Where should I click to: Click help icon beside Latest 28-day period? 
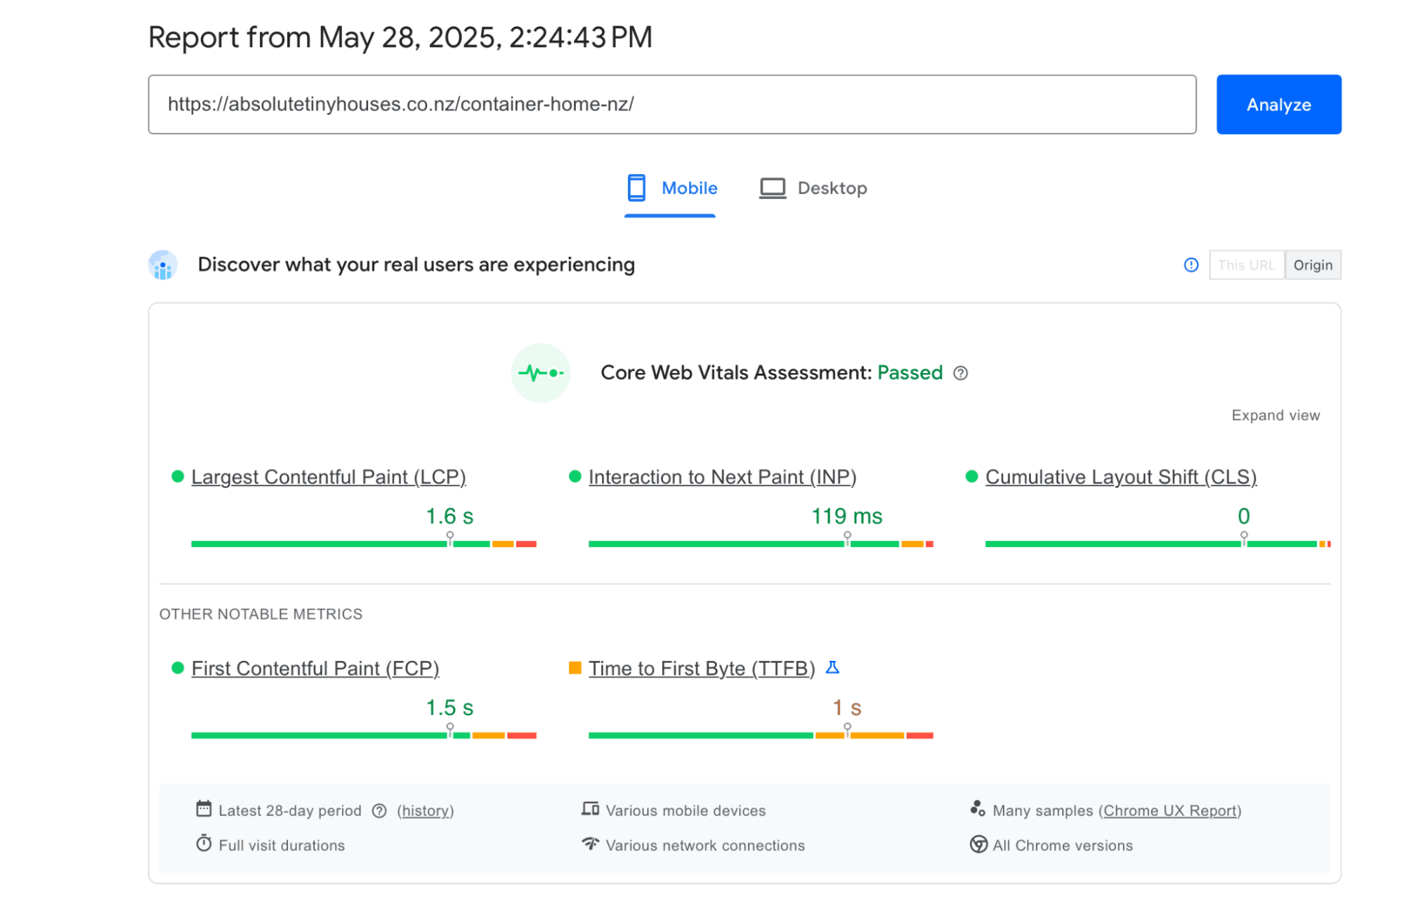tap(379, 810)
